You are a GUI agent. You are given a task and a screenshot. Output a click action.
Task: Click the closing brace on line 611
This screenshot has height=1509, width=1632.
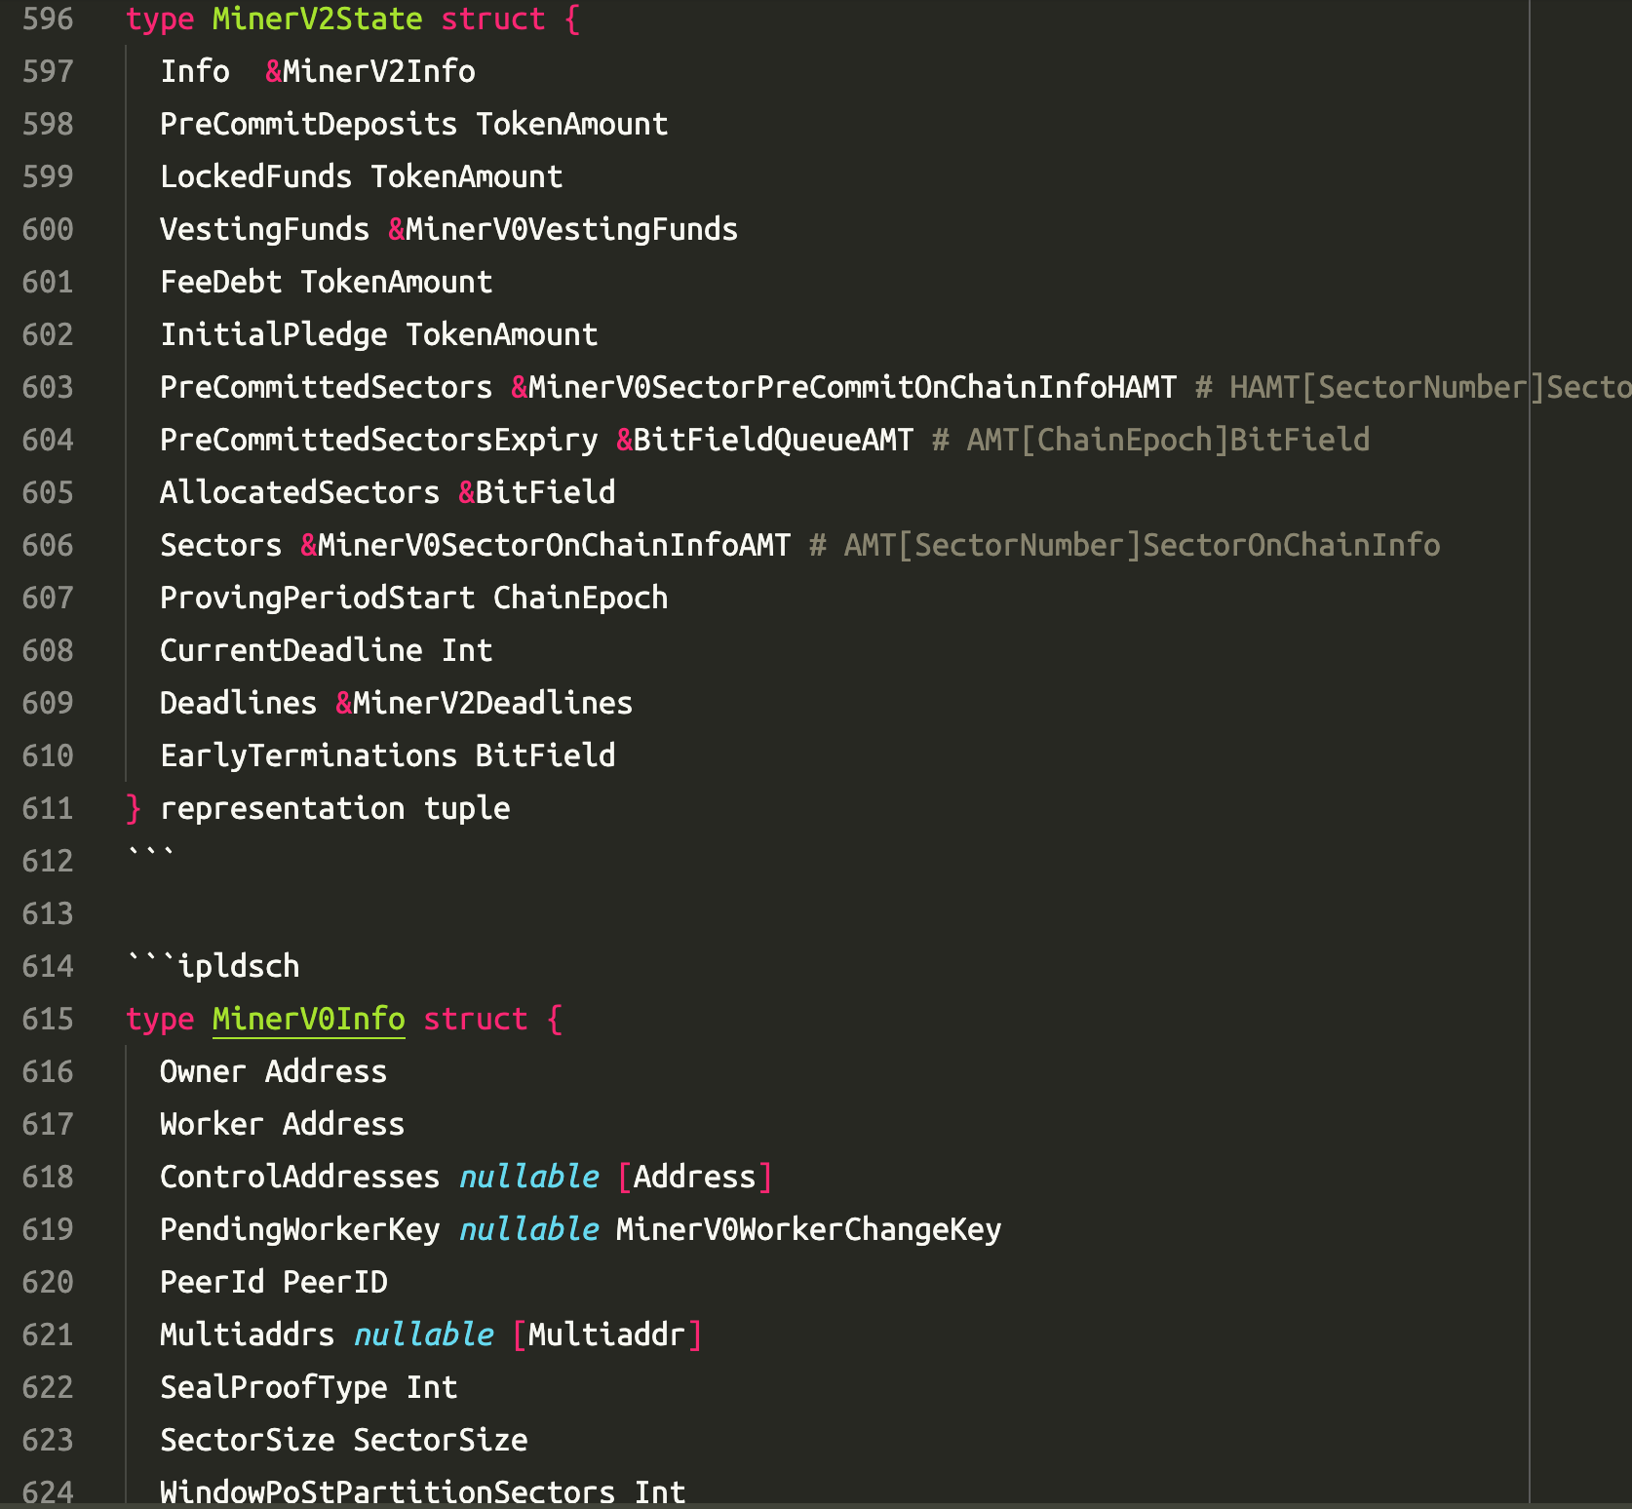[x=134, y=808]
